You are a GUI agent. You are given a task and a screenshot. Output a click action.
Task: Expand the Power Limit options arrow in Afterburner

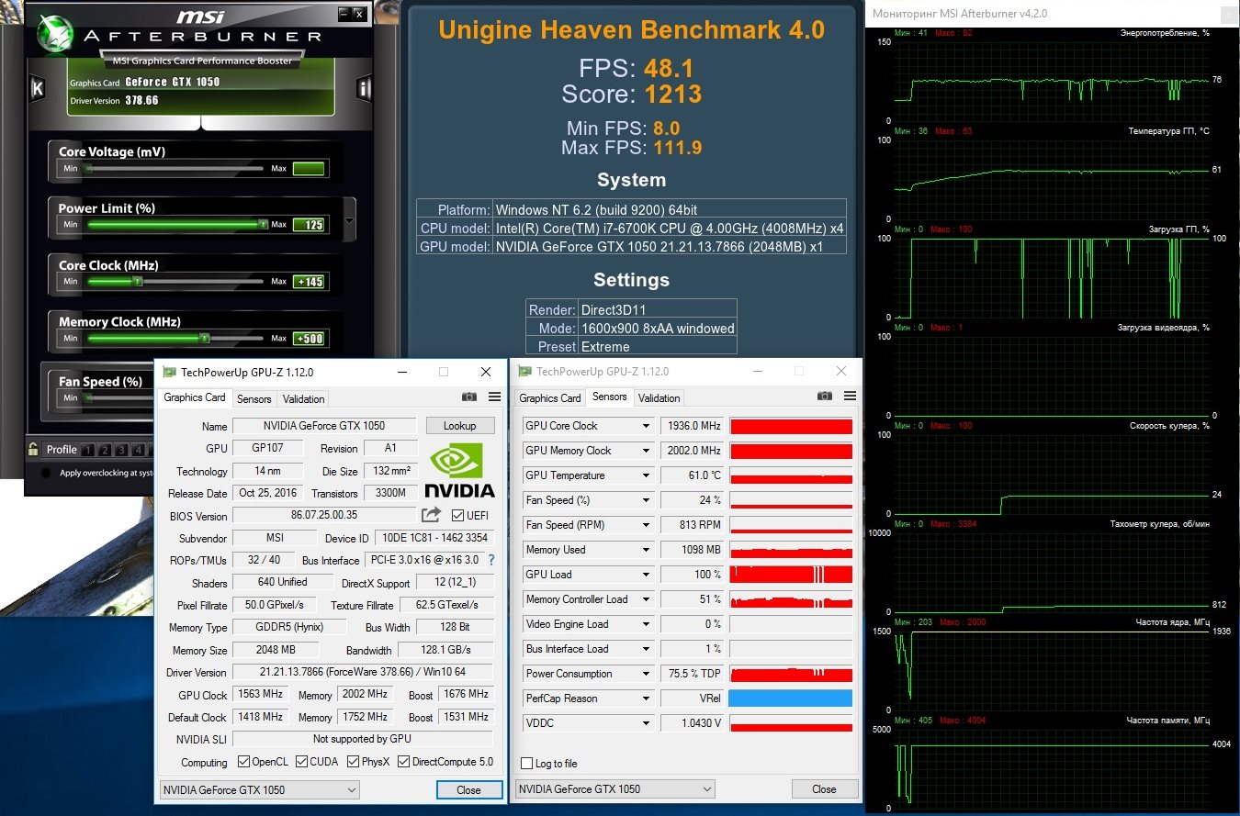(x=349, y=221)
